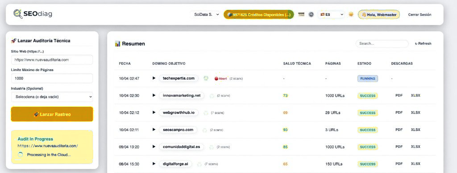
Task: Toggle the sun light-mode theme icon
Action: point(351,14)
